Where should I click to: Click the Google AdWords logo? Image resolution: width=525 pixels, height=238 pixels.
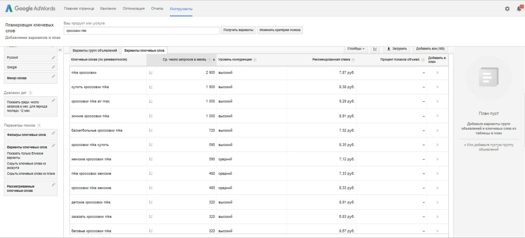coord(30,8)
